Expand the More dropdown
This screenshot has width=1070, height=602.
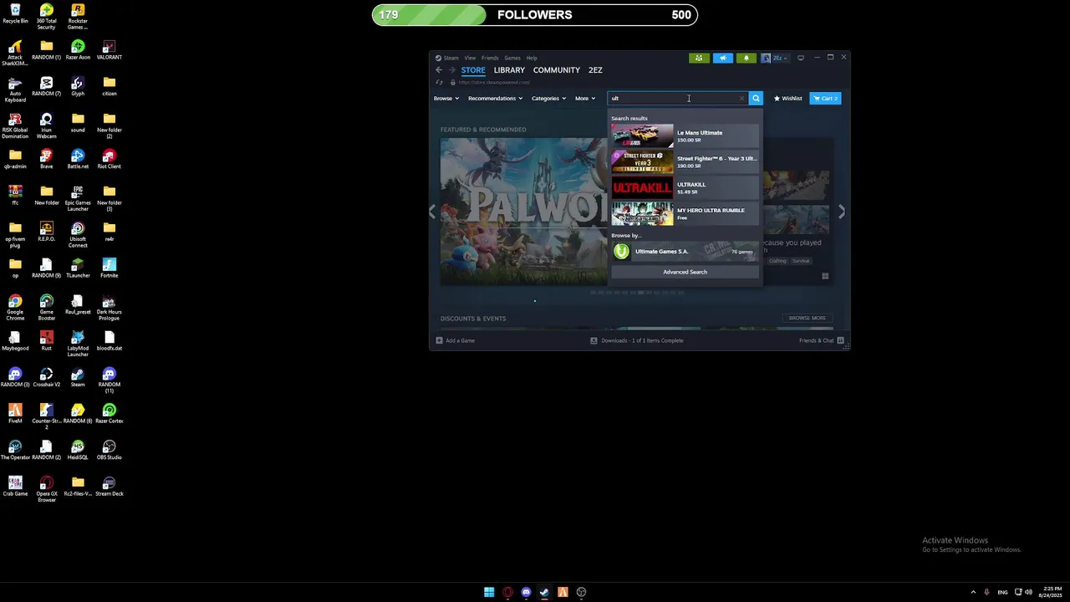[x=585, y=98]
